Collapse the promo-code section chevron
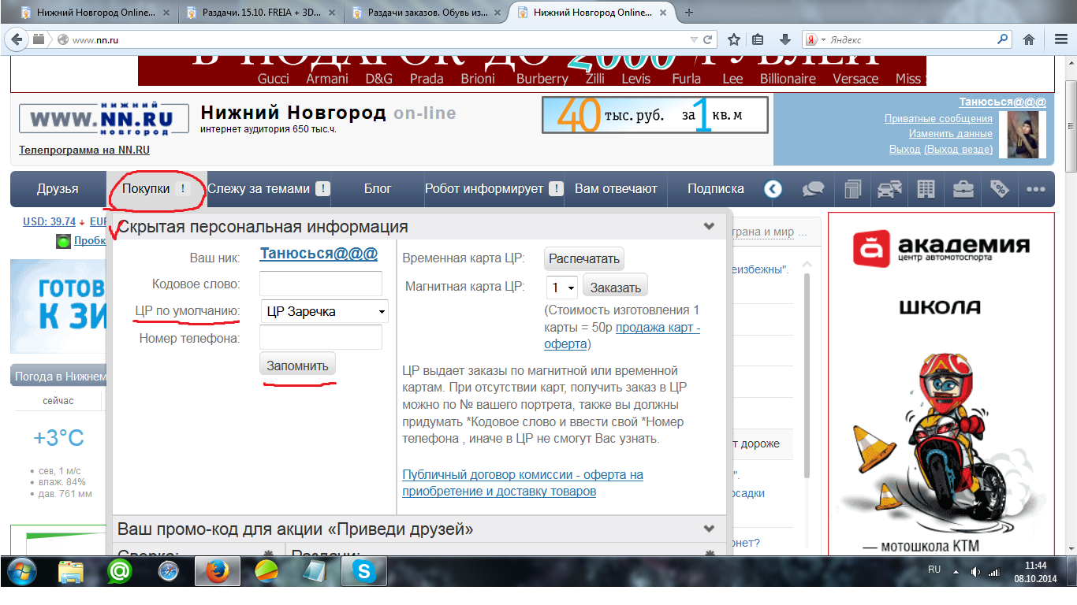1077x605 pixels. (709, 529)
